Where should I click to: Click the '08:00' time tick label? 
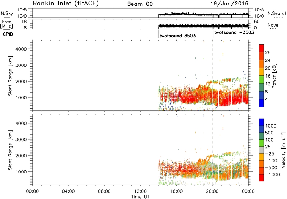tap(104, 191)
